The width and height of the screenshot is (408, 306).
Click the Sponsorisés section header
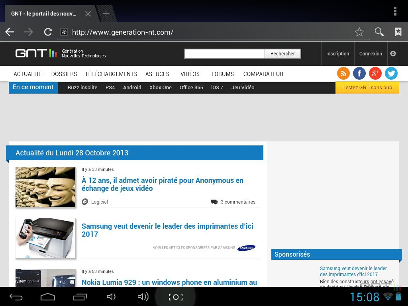pos(336,254)
